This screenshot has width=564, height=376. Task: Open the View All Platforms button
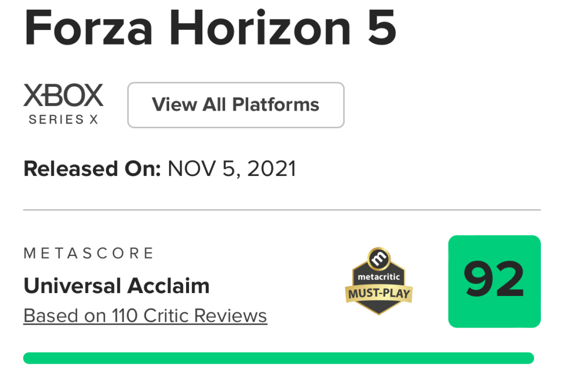click(236, 105)
